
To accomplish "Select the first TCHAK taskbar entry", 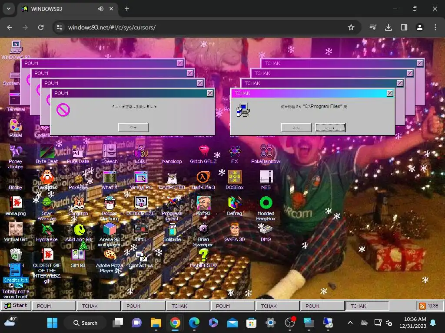I will pyautogui.click(x=99, y=306).
